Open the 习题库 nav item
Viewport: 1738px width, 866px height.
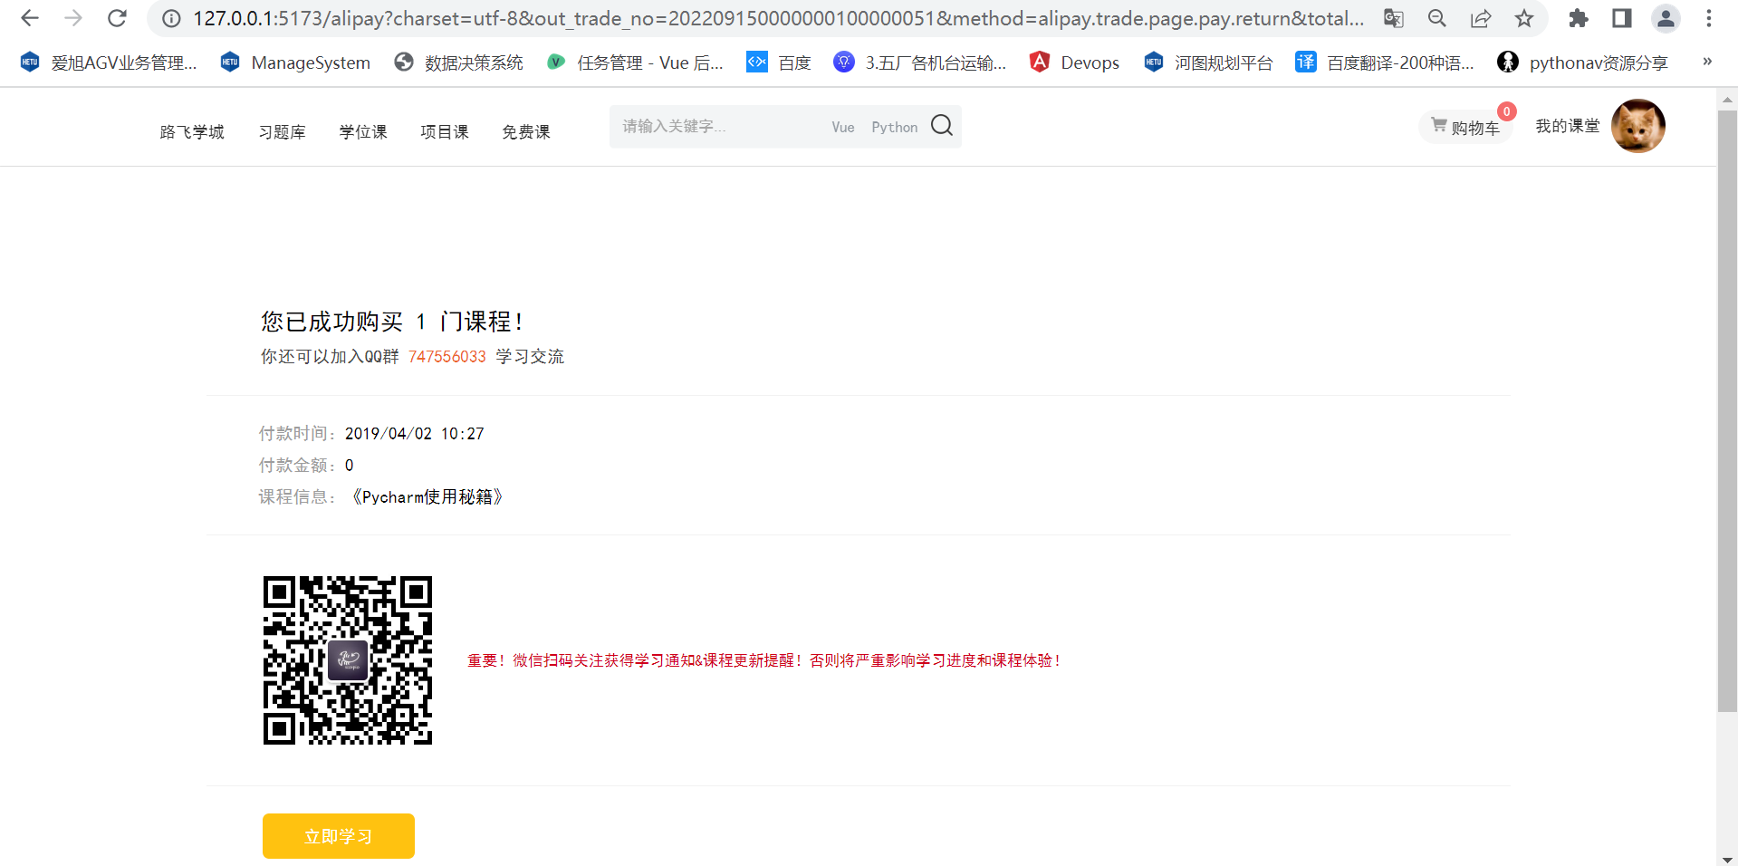tap(283, 132)
